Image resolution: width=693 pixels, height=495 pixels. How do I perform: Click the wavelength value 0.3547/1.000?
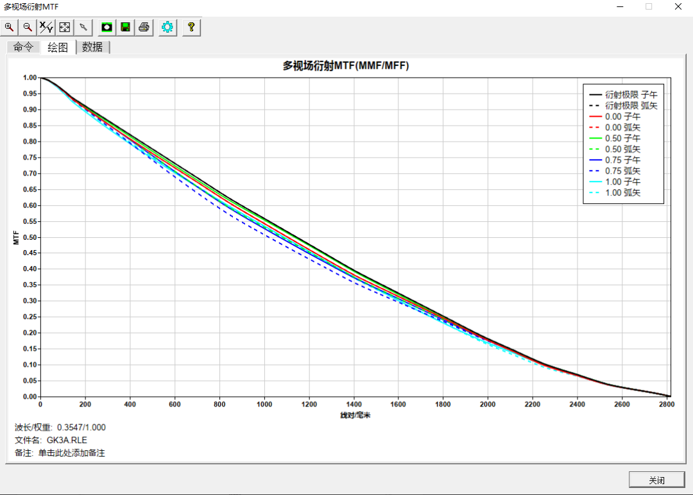click(x=81, y=428)
